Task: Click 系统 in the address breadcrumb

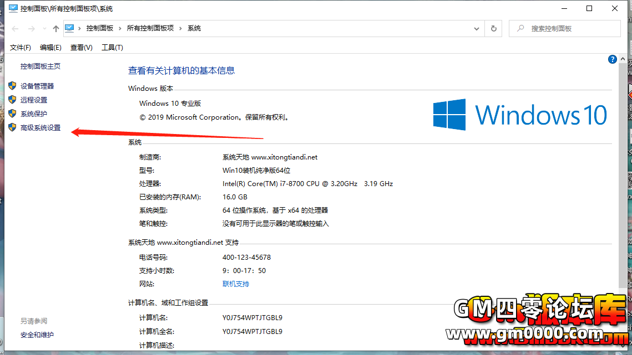Action: 194,28
